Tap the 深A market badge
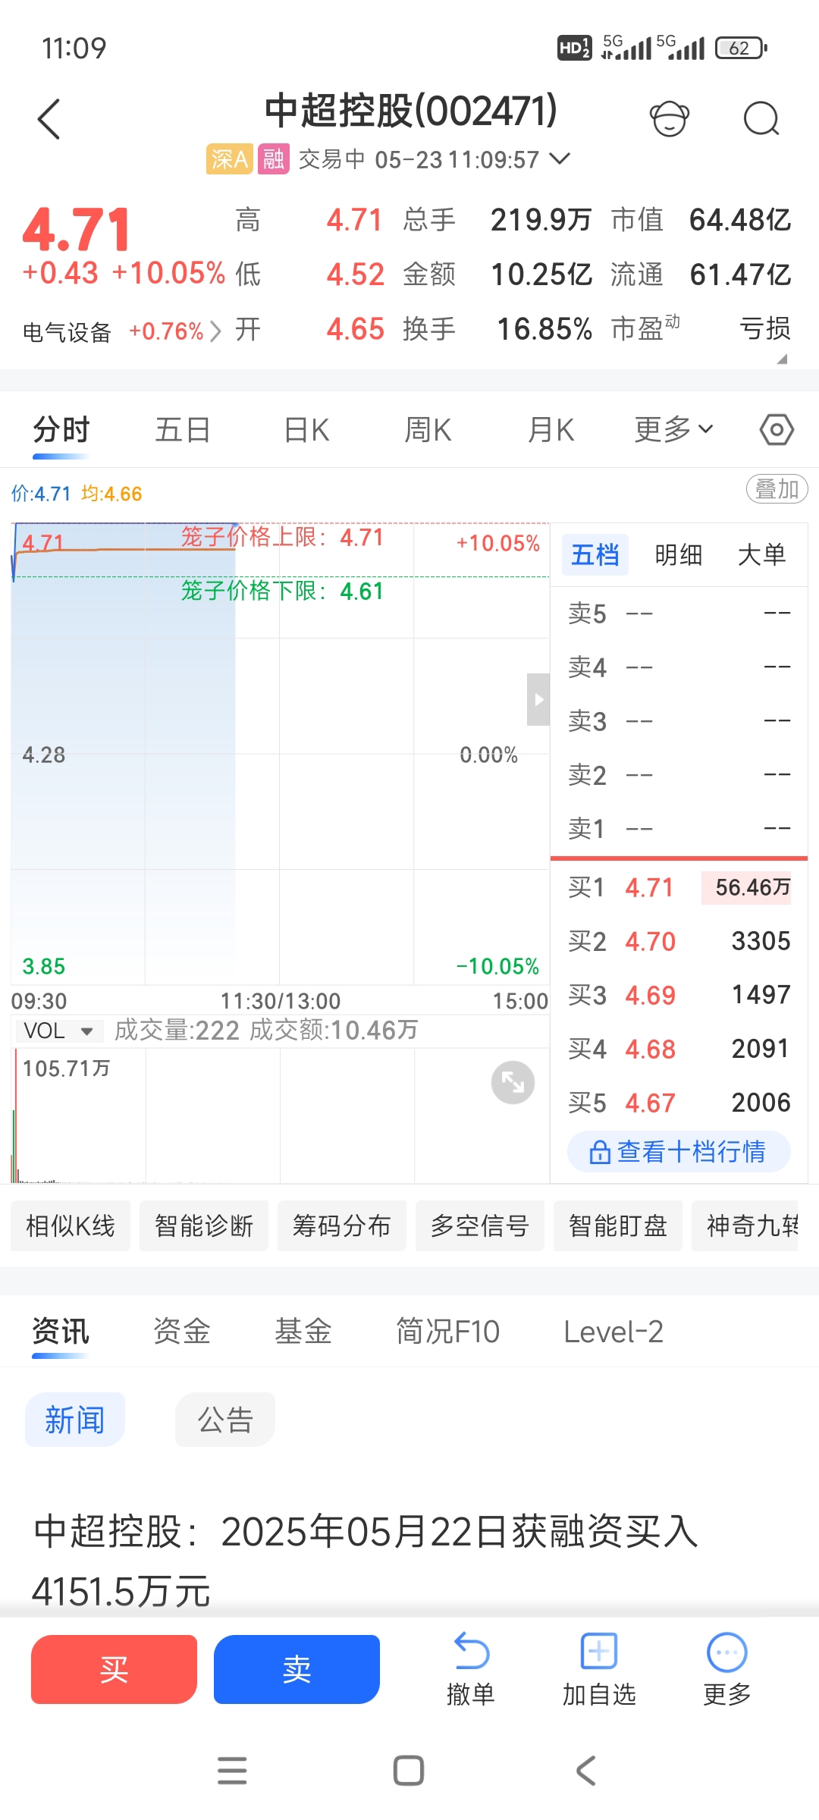819x1820 pixels. tap(229, 159)
